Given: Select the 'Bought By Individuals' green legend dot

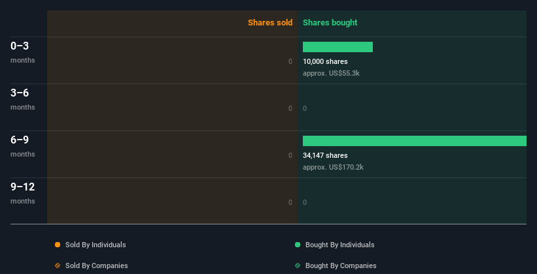Looking at the screenshot, I should 298,245.
